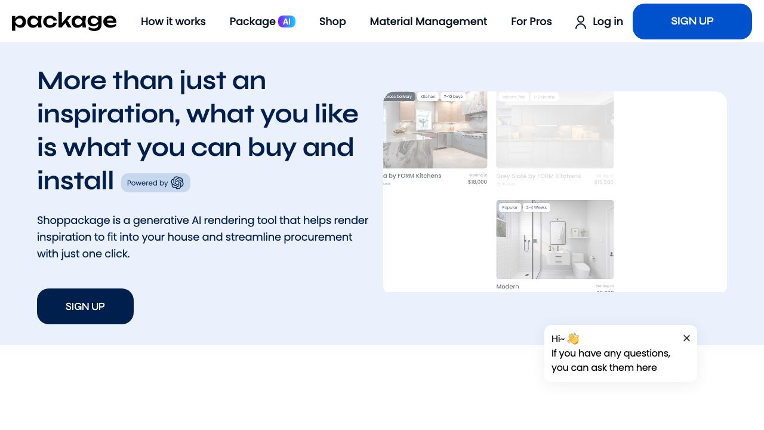Click the Powered by OpenAI badge
The image size is (764, 430).
pyautogui.click(x=156, y=183)
